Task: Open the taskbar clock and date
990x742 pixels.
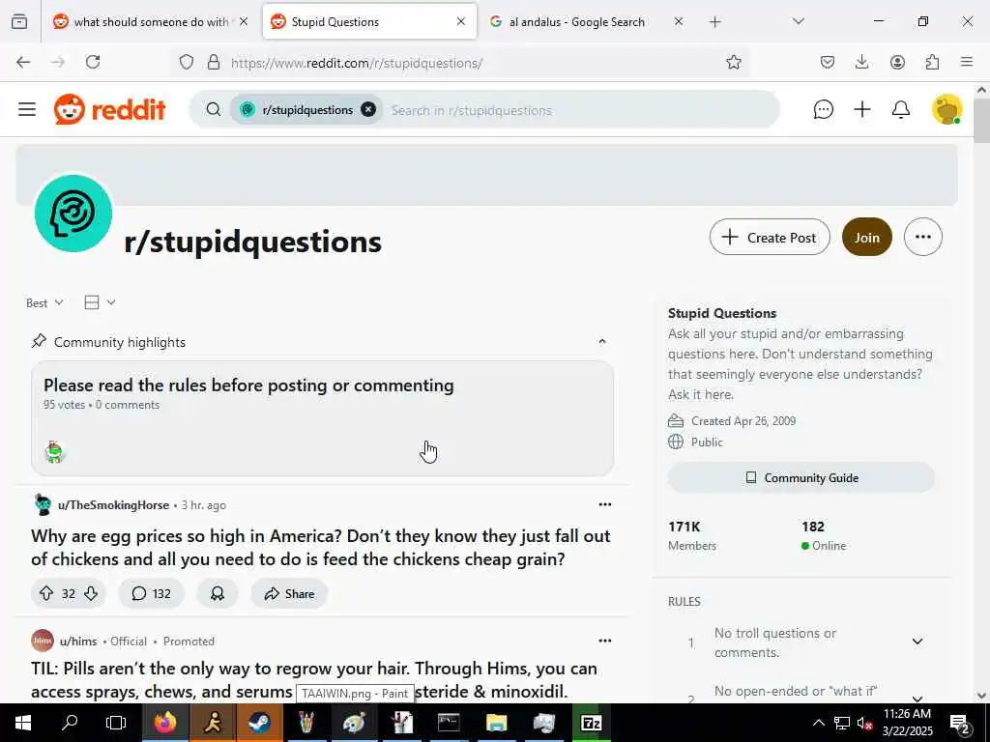Action: (907, 723)
